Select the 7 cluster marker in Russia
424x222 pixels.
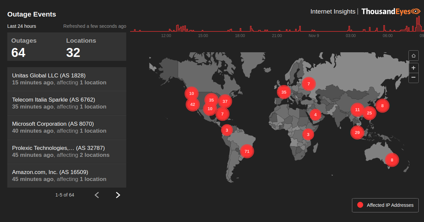309,84
